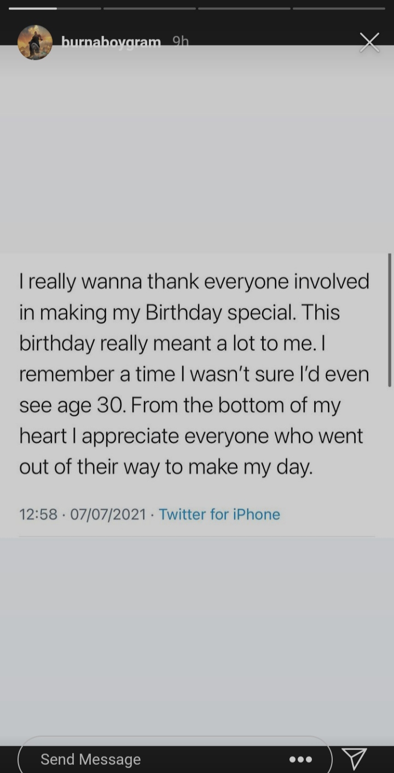Jump to the second story progress segment
The image size is (394, 773).
tap(149, 8)
